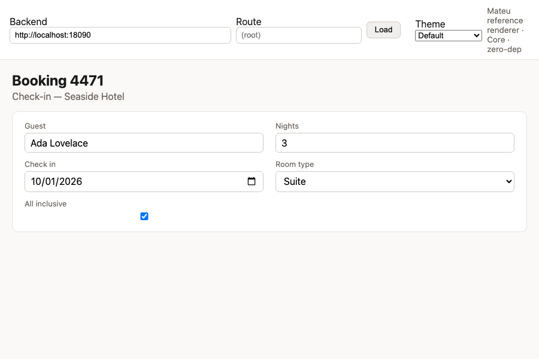Click the Mateu reference renderer text
This screenshot has width=539, height=359.
click(x=505, y=31)
